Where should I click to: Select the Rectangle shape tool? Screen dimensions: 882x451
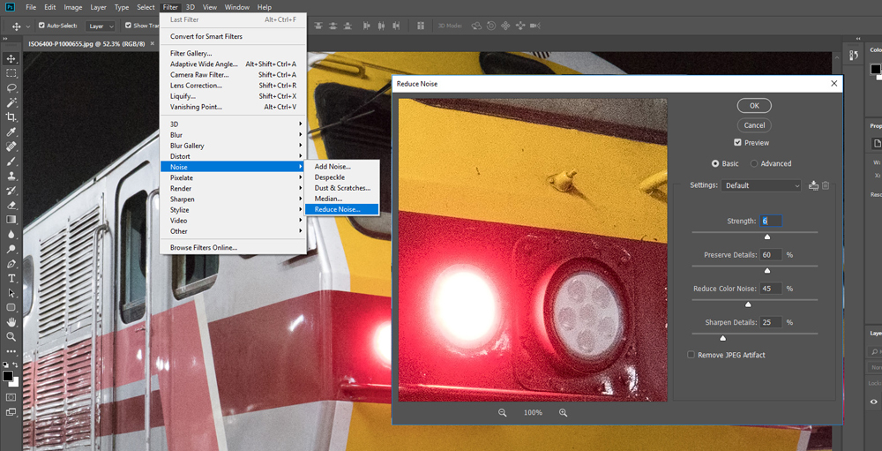coord(11,307)
